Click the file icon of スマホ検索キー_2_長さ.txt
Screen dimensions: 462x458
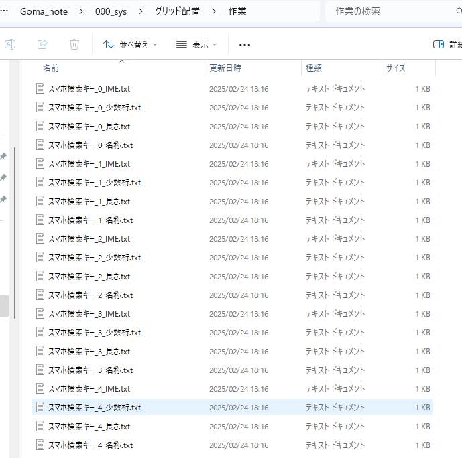(40, 276)
